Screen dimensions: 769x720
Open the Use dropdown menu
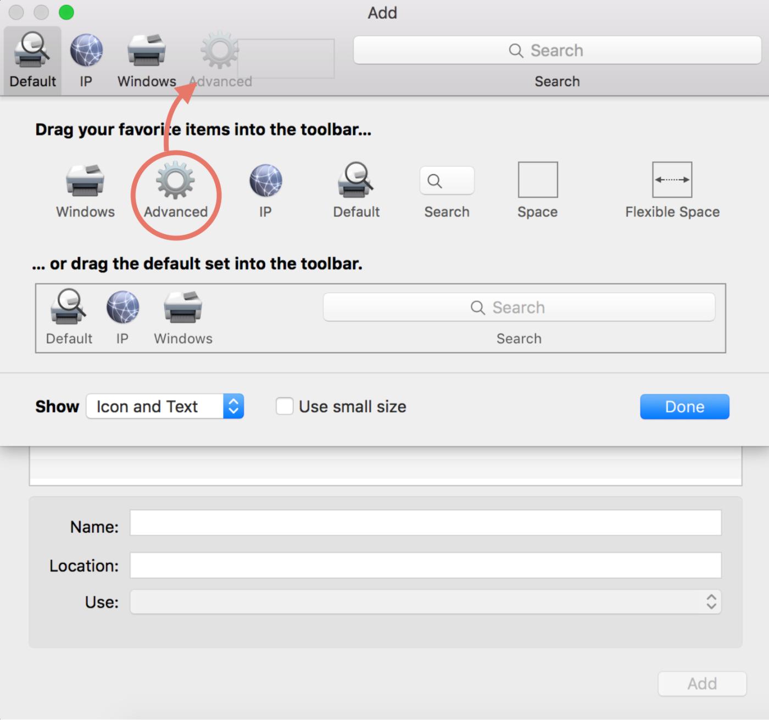click(426, 602)
